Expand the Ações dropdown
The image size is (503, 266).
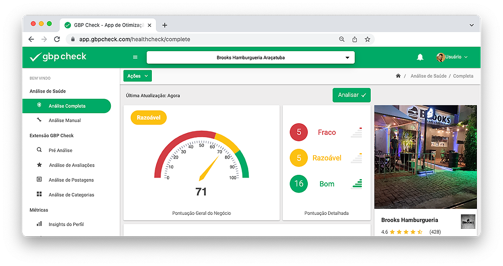137,76
